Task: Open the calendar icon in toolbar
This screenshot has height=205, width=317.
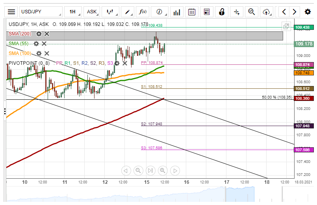Action: pos(192,12)
